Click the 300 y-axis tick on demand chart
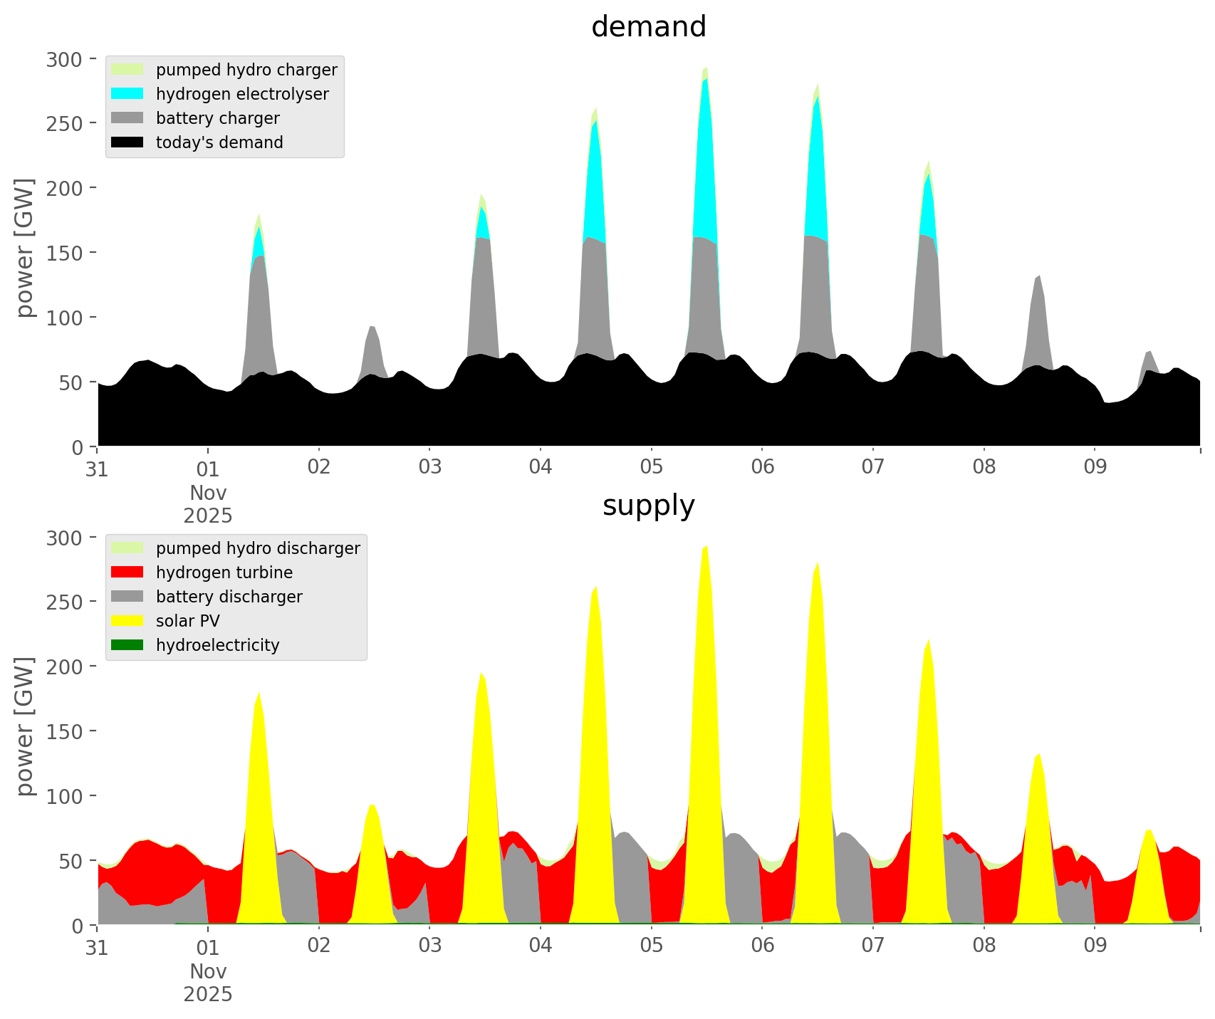1215x1019 pixels. pos(64,59)
